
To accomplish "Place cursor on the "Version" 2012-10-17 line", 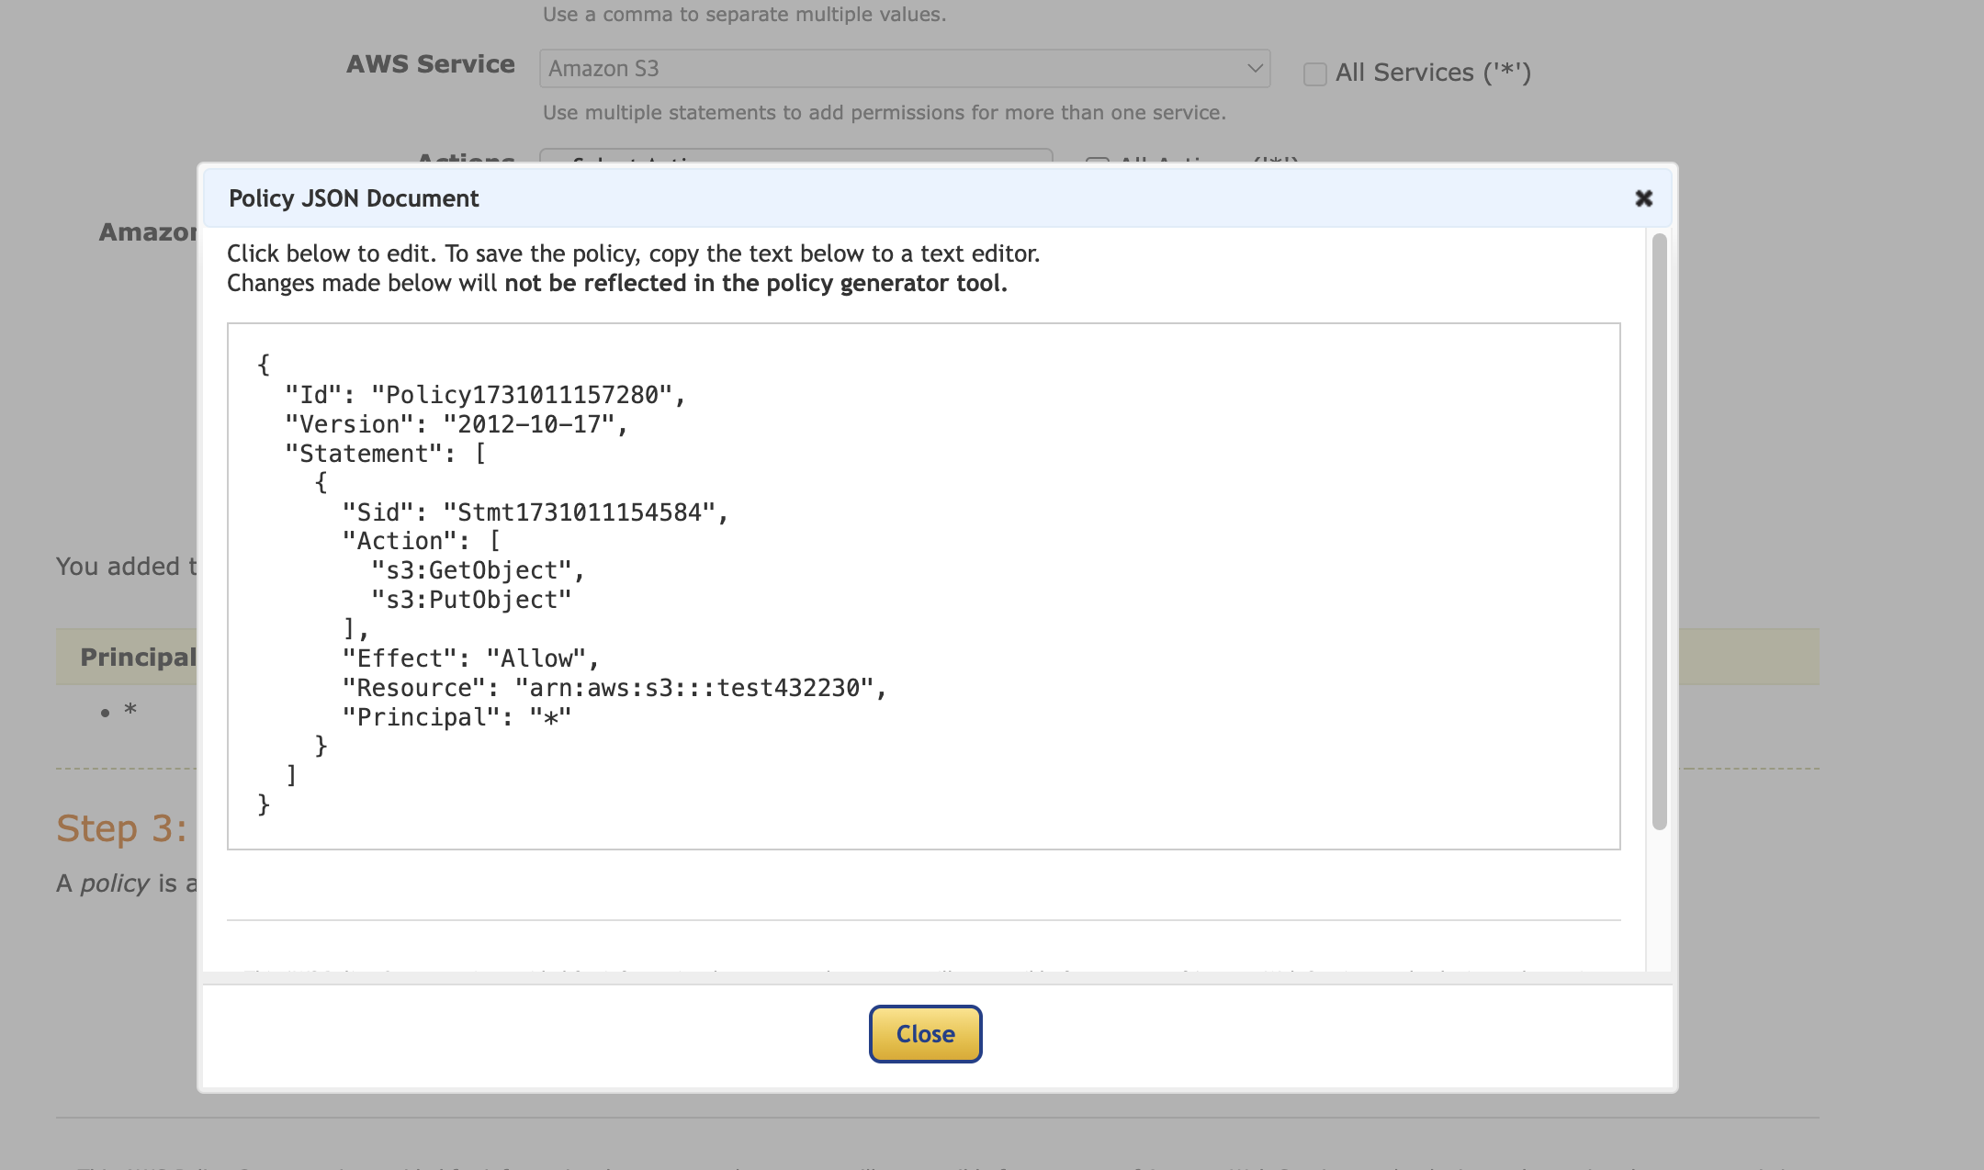I will tap(456, 424).
